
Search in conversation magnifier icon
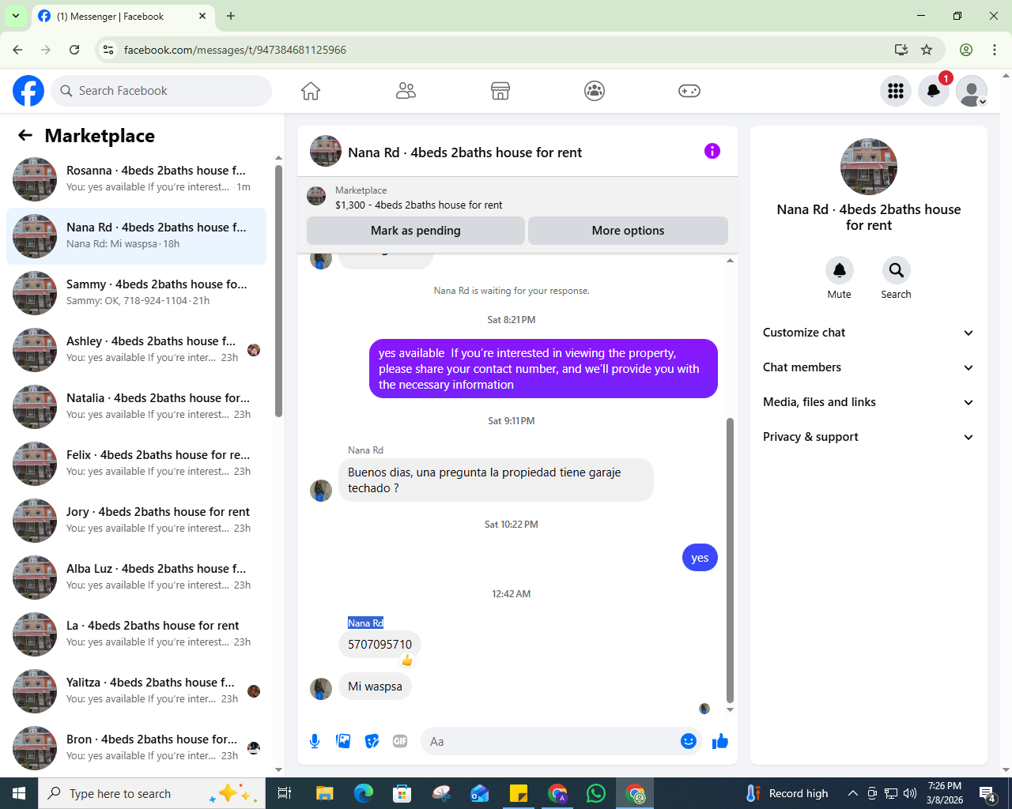pyautogui.click(x=897, y=270)
